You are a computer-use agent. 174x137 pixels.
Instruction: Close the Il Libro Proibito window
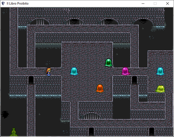[x=168, y=3]
